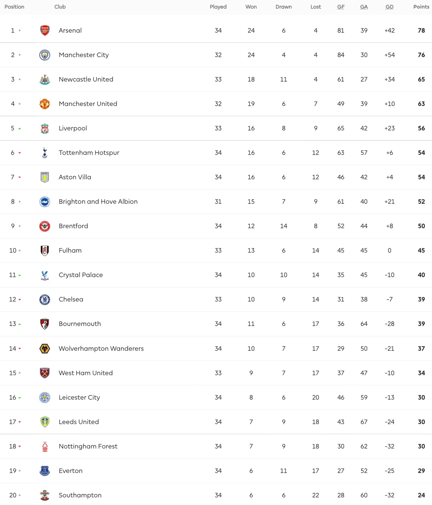Select the Newcastle United crest icon
Viewport: 432px width, 505px height.
[x=45, y=80]
